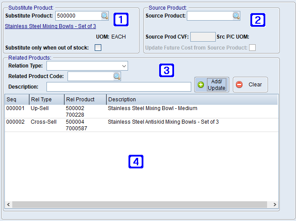Open Substitute Product lookup magnifier

tap(104, 16)
